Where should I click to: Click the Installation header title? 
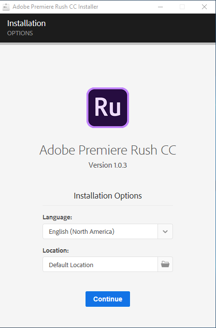coord(27,23)
